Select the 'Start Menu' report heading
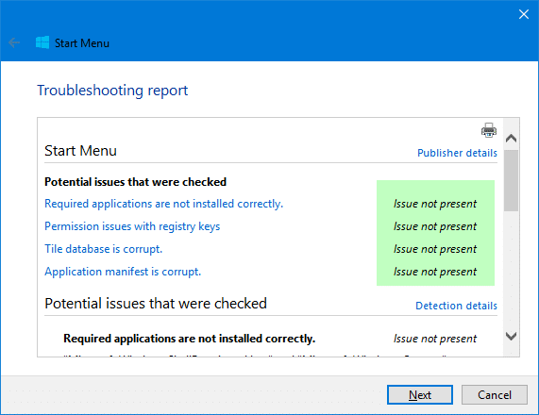The height and width of the screenshot is (415, 539). click(x=80, y=151)
